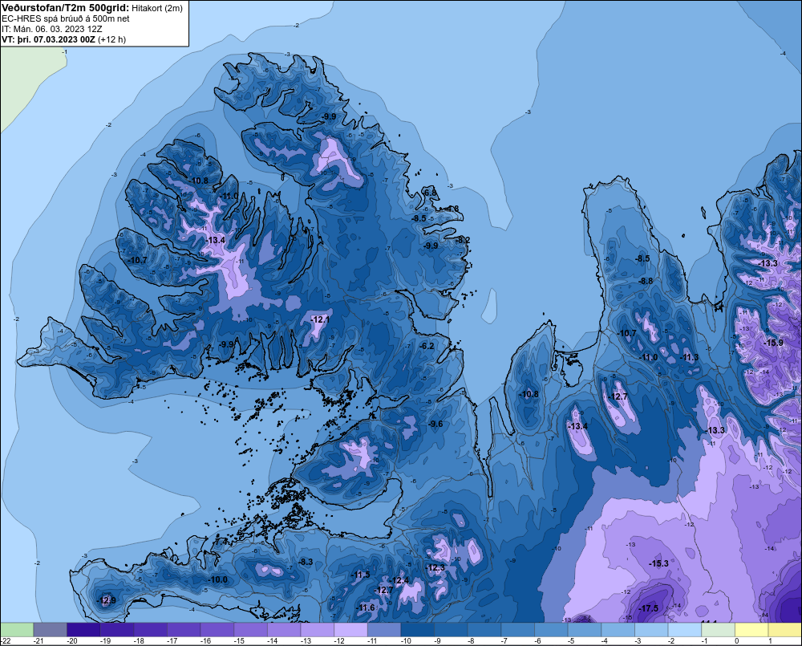This screenshot has width=802, height=646.
Task: Pick the pale green -1 legend swatch
Action: 719,630
